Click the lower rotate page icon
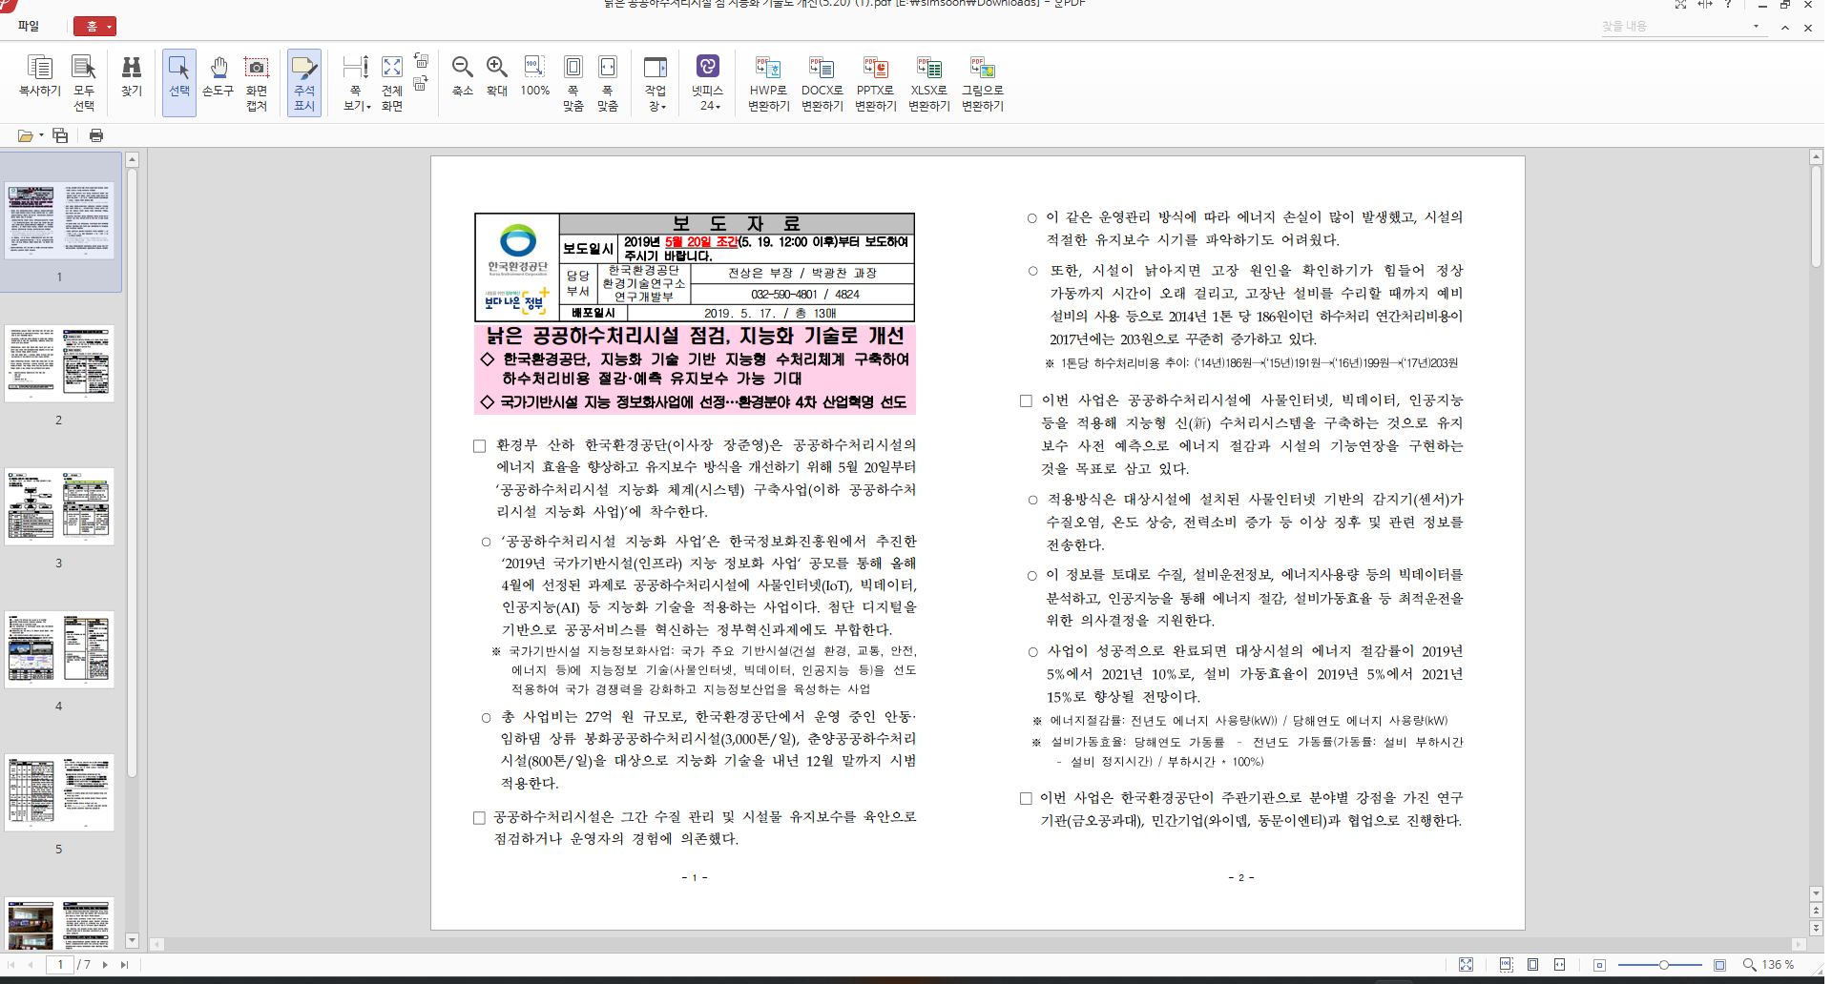 pyautogui.click(x=421, y=83)
